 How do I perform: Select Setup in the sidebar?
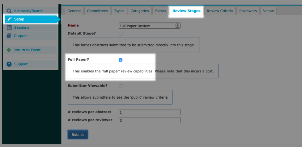tap(32, 19)
